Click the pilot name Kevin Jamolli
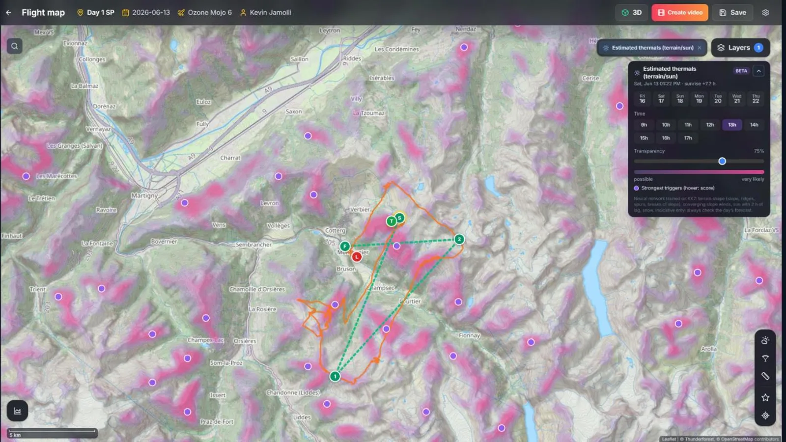 pos(270,13)
